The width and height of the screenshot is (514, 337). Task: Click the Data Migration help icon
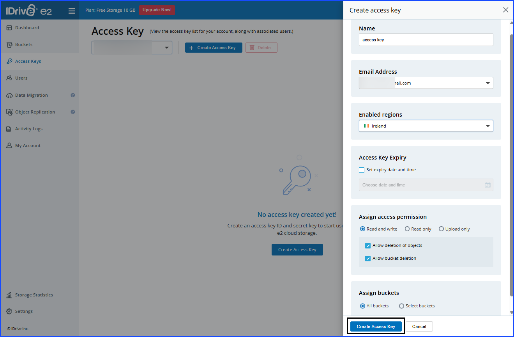(x=72, y=95)
